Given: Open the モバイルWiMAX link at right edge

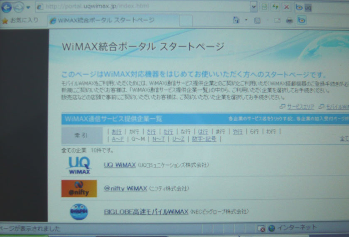Looking at the screenshot, I should pos(337,107).
